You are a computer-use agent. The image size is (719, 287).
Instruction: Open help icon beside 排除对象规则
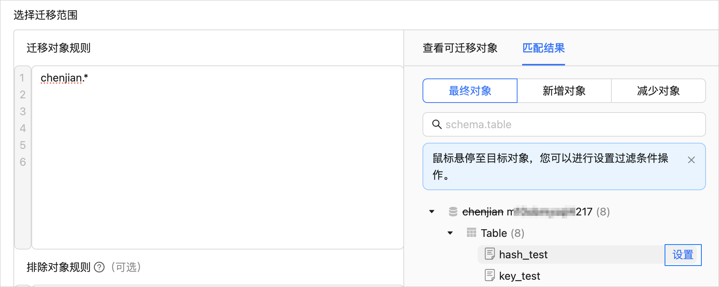pos(99,267)
